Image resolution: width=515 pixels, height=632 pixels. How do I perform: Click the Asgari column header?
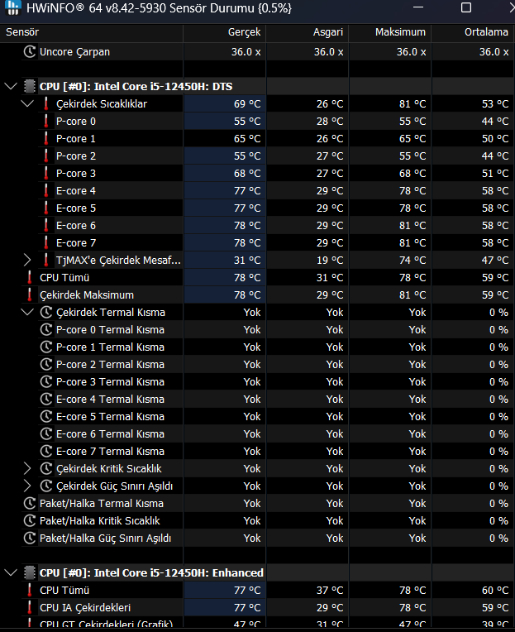(308, 32)
